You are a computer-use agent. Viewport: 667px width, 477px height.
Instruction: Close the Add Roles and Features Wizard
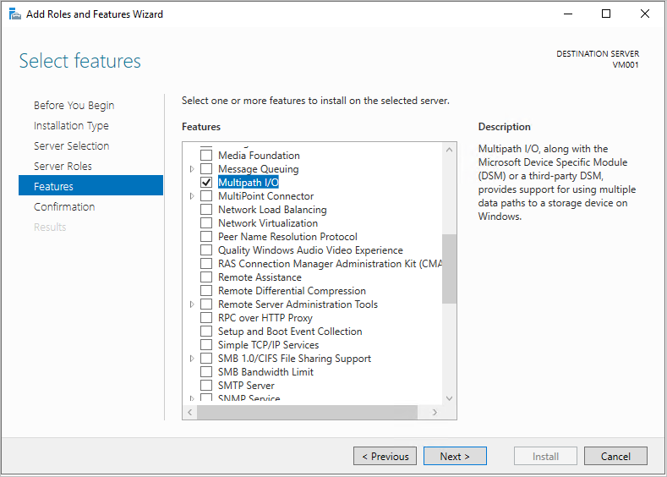tap(645, 14)
